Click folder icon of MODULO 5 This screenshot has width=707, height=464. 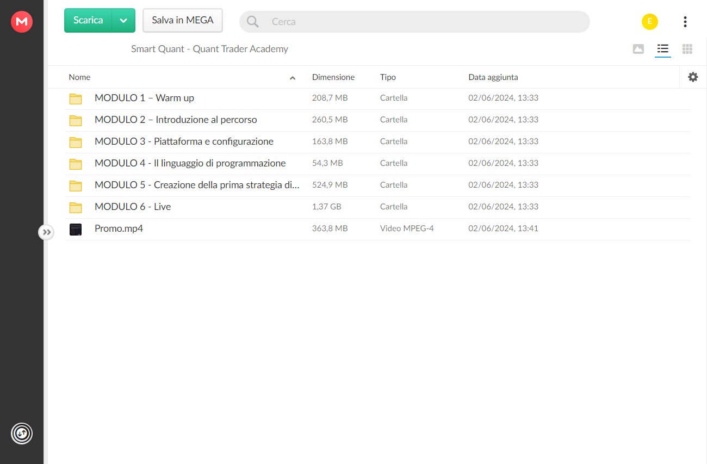[76, 185]
